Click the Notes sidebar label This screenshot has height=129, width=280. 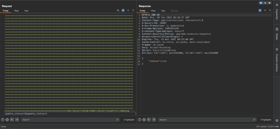(277, 36)
